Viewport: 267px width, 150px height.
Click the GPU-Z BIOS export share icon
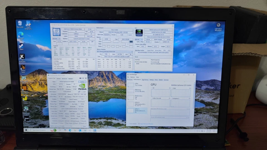pos(79,92)
